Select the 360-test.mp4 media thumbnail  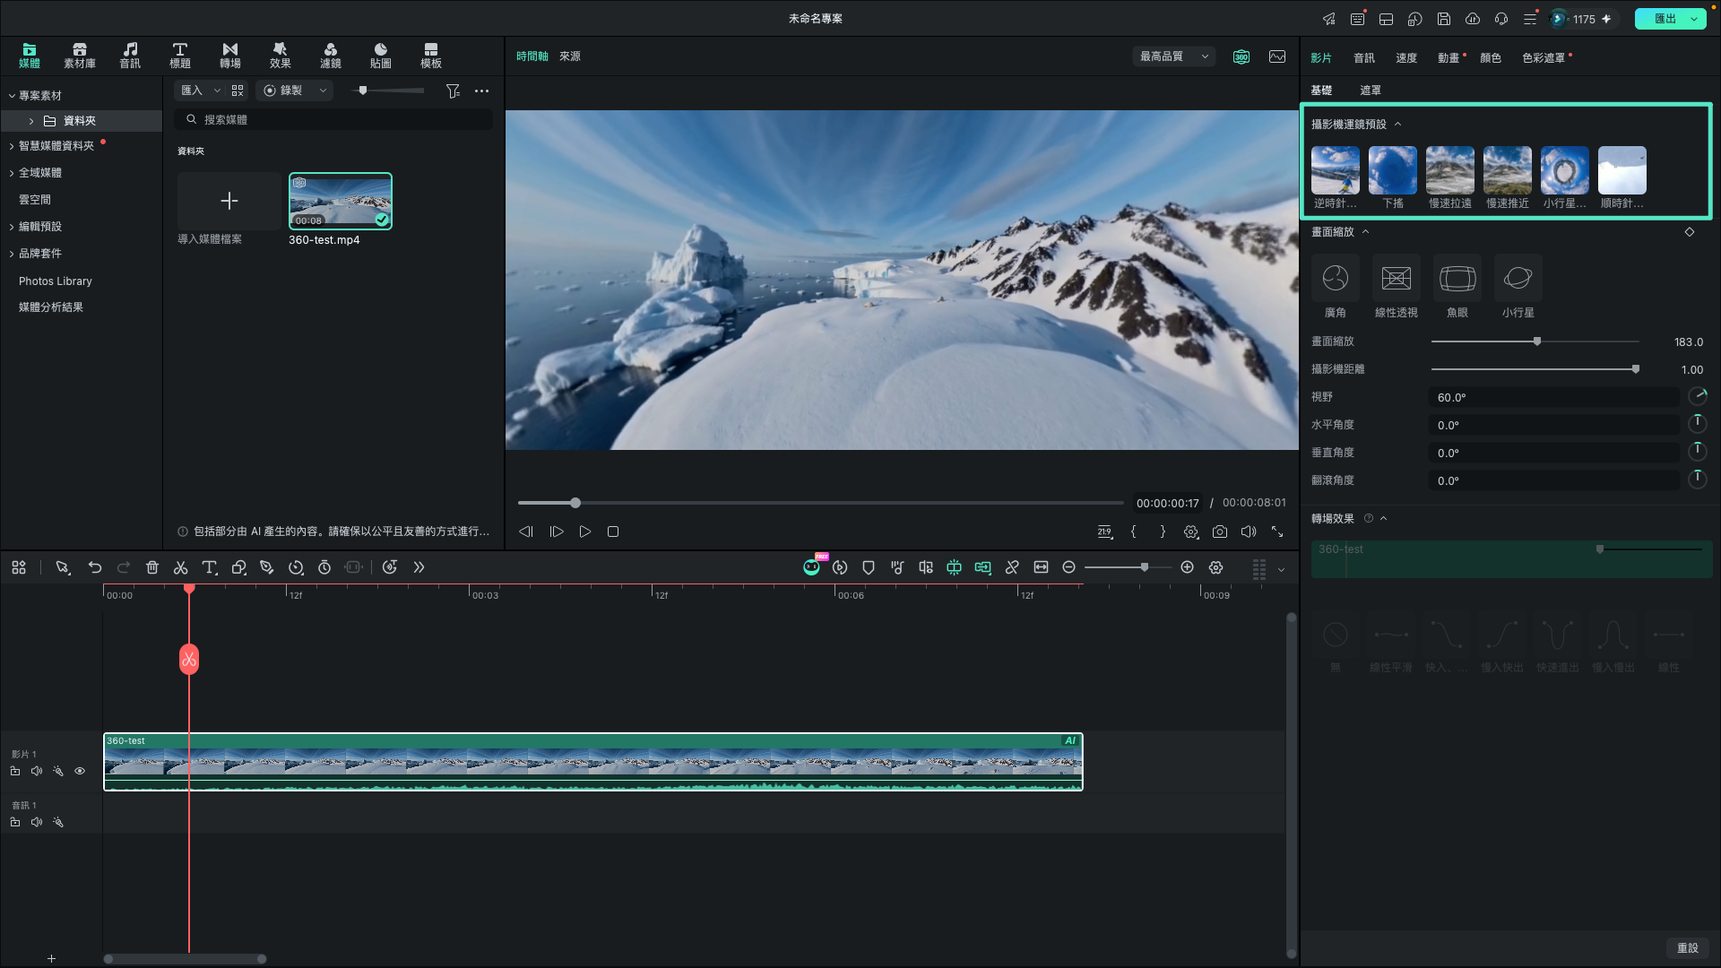(341, 201)
